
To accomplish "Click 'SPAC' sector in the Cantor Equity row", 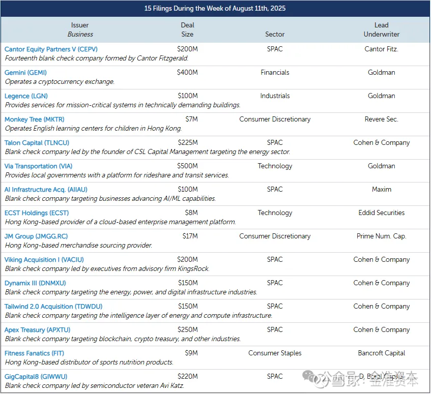I will 275,49.
